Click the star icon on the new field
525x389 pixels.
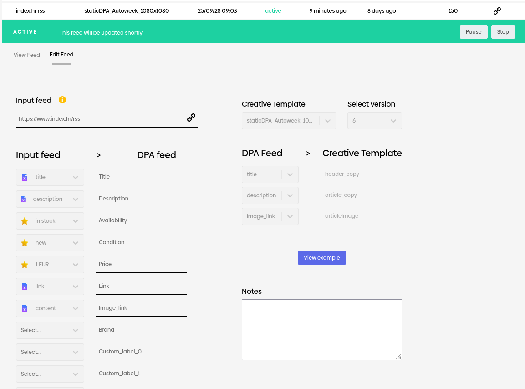(x=25, y=242)
